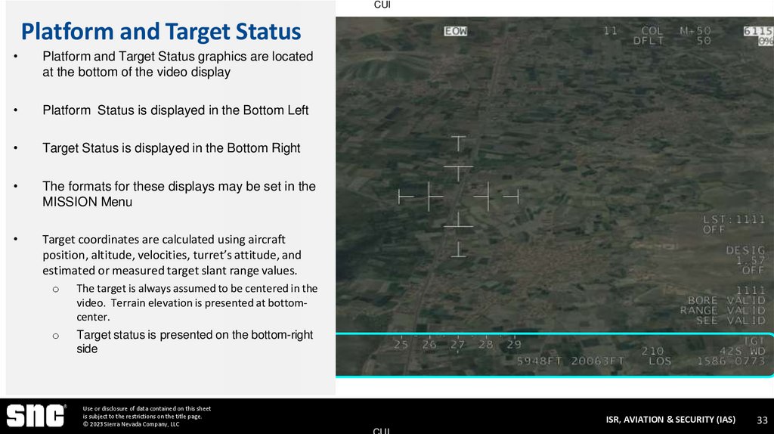Click the bullet about graphics located at the bottom
Viewport: 774px width, 434px height.
tap(178, 64)
